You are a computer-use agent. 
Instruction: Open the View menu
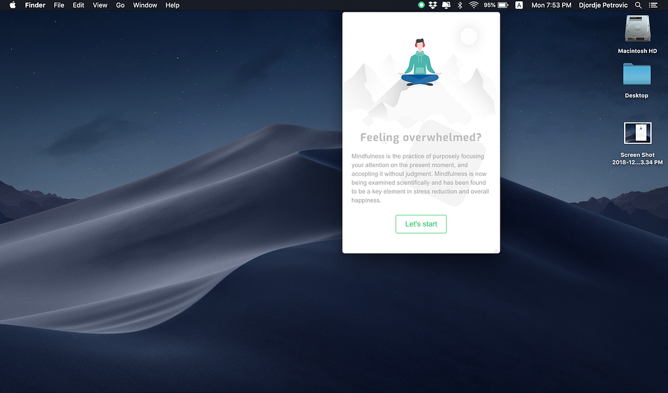point(100,5)
